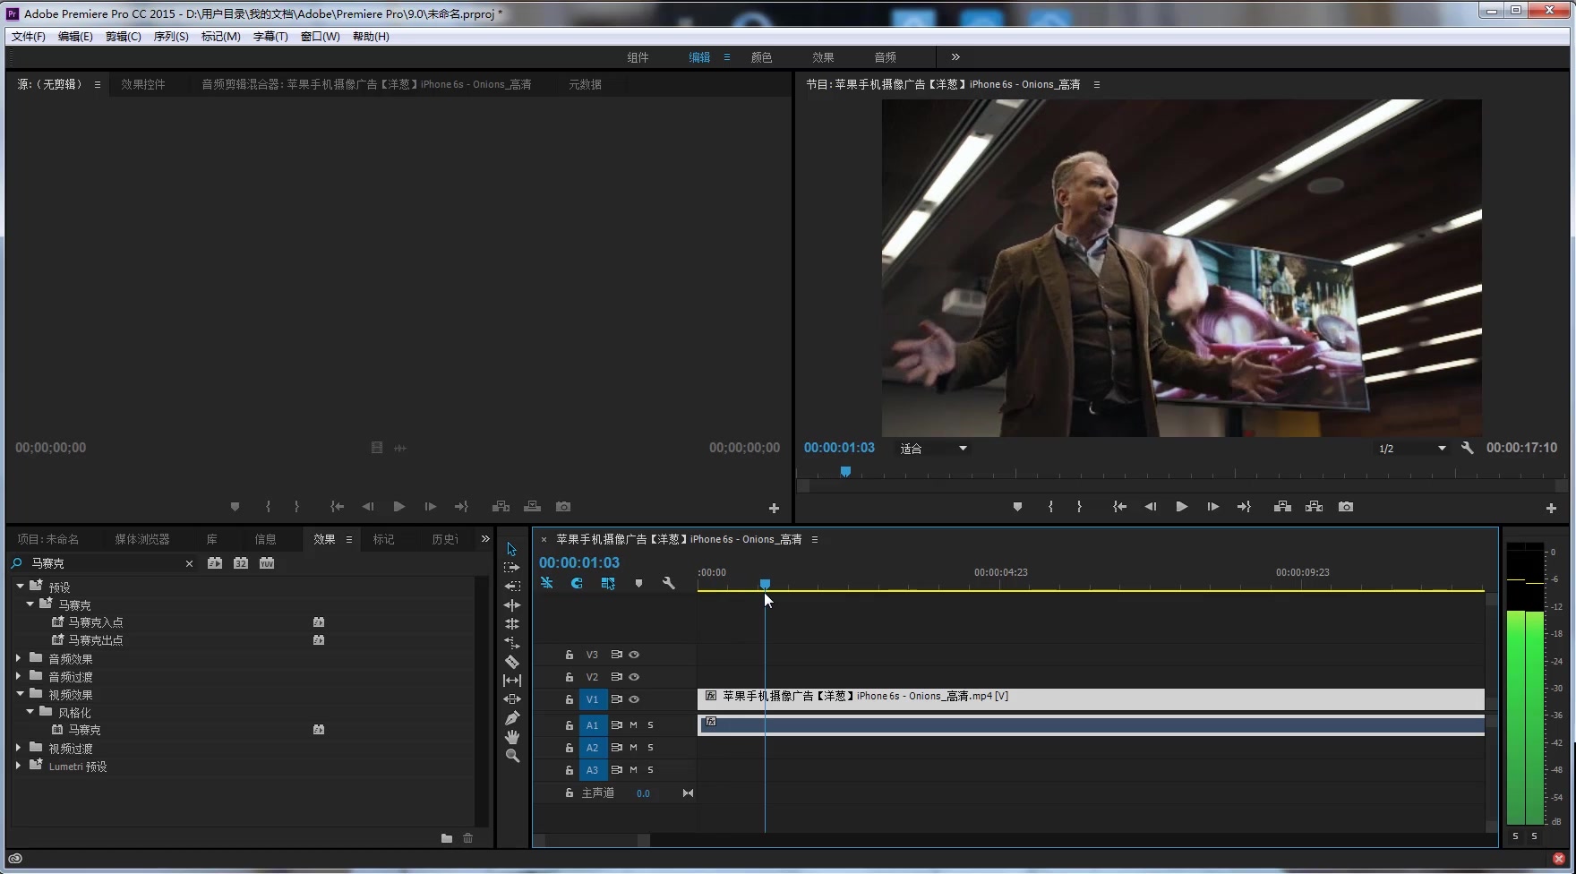
Task: Select the Track Select Forward tool
Action: click(511, 568)
